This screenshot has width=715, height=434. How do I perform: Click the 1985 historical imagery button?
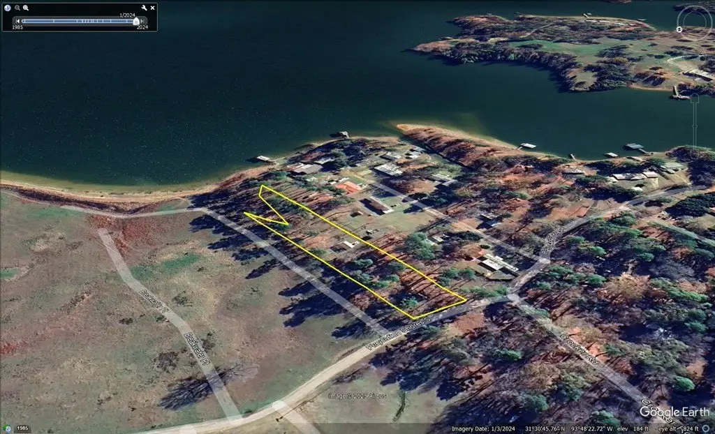[x=22, y=428]
